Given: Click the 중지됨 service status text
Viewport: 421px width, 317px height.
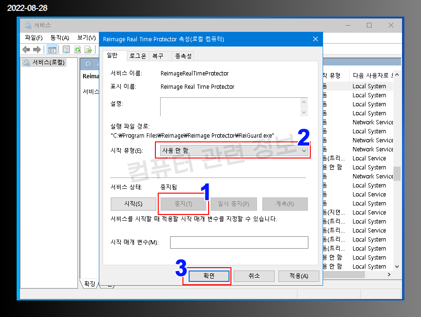Looking at the screenshot, I should (x=169, y=187).
